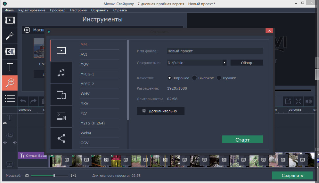This screenshot has height=183, width=319.
Task: Click zoom-out icon near Масштаб
Action: (x=27, y=175)
